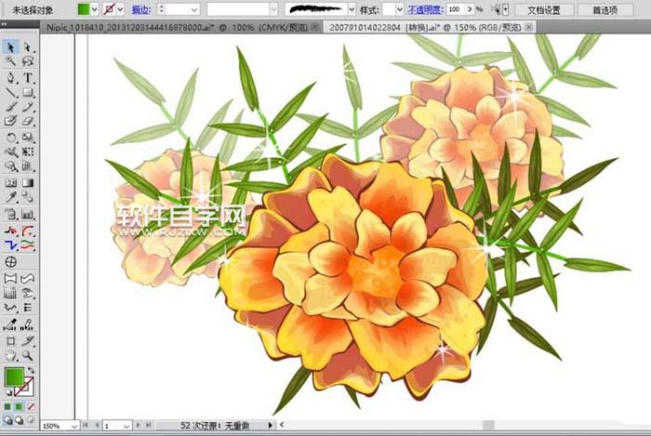This screenshot has height=436, width=651.
Task: Select the Selection (black arrow) tool
Action: click(11, 46)
